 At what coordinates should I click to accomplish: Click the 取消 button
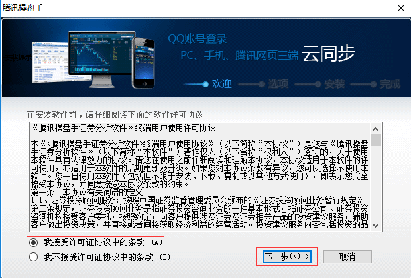pos(347,257)
